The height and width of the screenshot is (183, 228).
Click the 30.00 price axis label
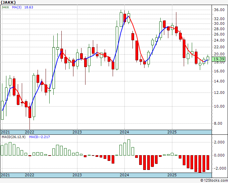click(219, 23)
